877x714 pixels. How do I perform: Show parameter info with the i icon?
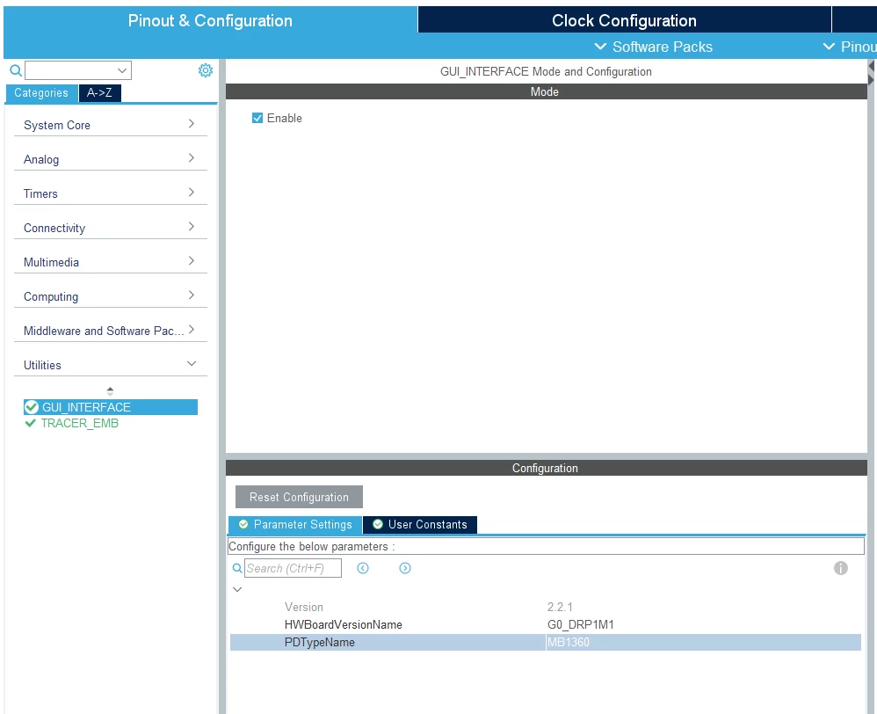click(x=841, y=569)
